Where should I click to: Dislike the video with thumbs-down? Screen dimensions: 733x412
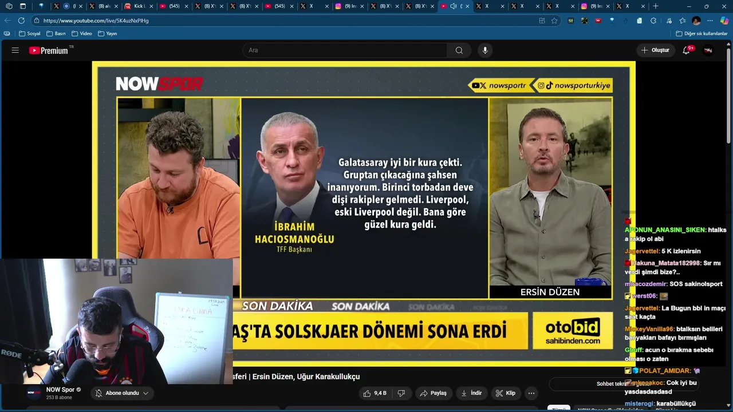point(401,393)
